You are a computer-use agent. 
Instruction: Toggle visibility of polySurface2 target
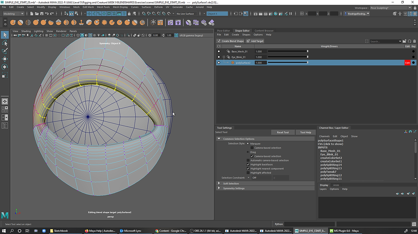tap(219, 63)
